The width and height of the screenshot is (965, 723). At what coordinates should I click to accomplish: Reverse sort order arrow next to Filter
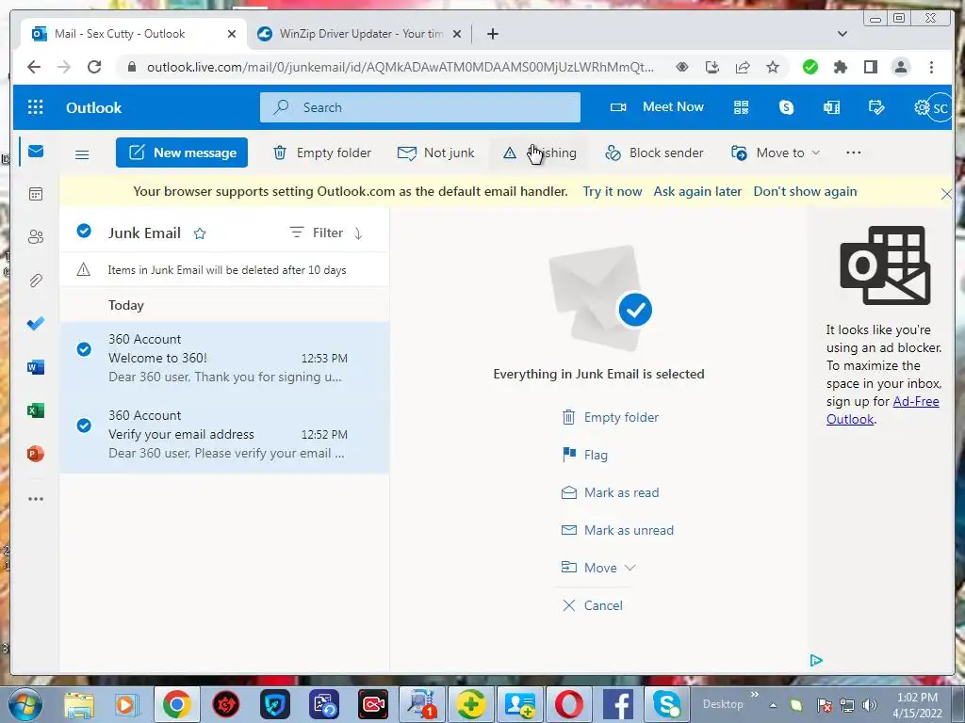tap(358, 233)
